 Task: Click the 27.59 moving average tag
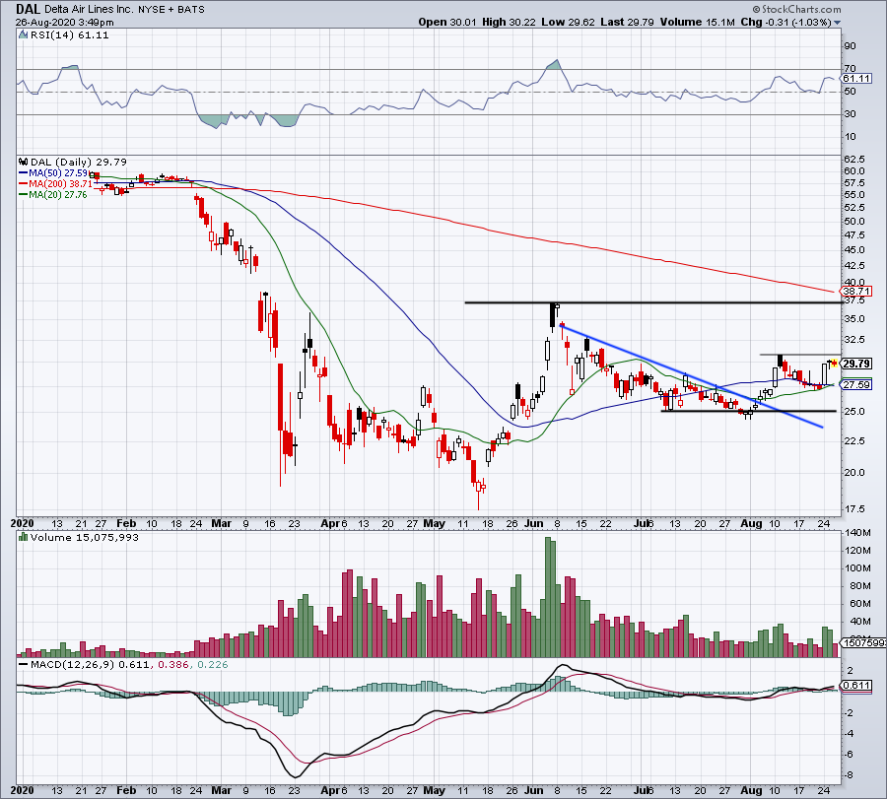(x=856, y=384)
